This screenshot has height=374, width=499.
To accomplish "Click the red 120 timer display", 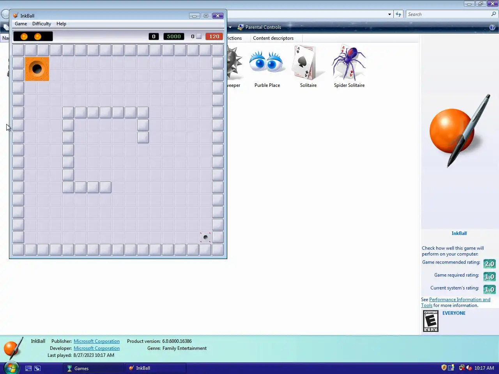I will 214,36.
